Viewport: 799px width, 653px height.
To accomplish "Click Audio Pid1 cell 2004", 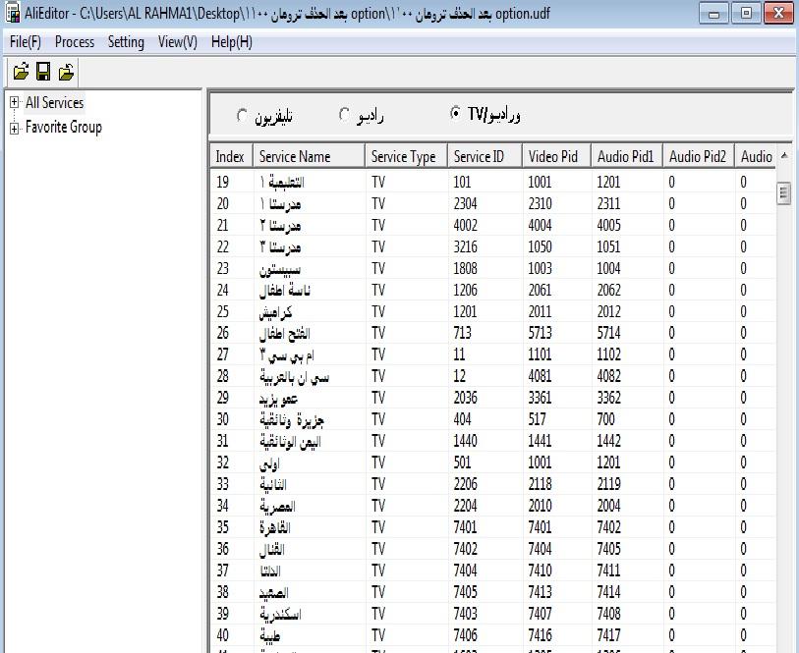I will tap(608, 506).
